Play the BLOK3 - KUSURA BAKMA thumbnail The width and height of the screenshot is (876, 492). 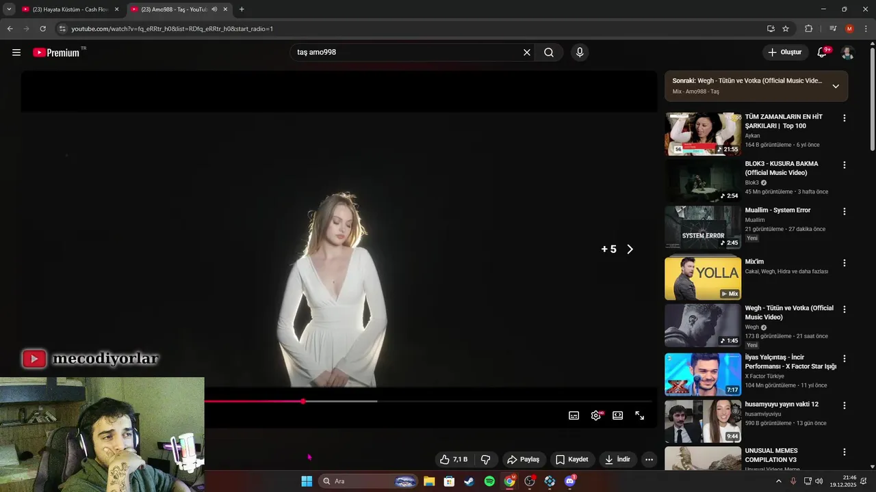click(703, 181)
